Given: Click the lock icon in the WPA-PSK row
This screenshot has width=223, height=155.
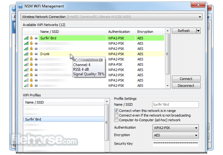Looking at the screenshot, I should tap(31, 64).
